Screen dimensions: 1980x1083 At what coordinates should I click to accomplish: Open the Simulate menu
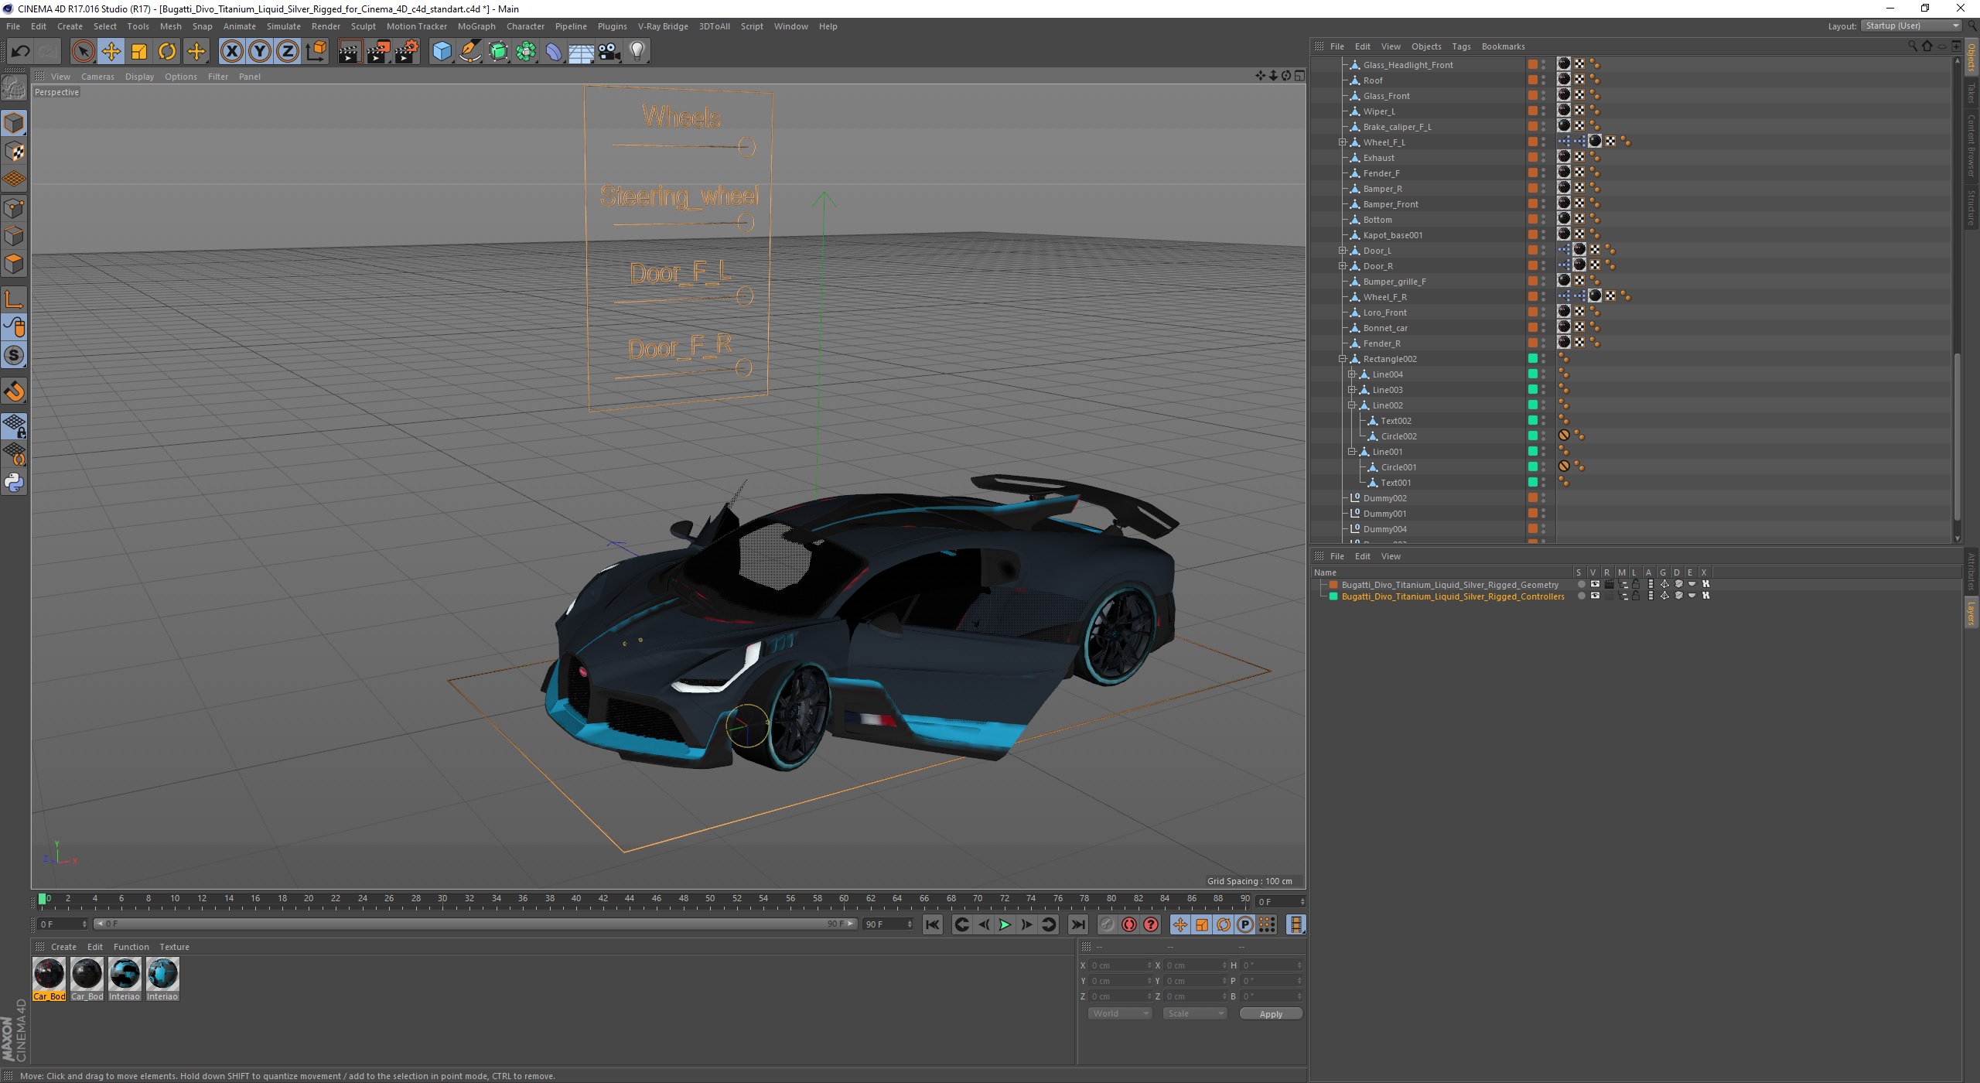tap(284, 26)
